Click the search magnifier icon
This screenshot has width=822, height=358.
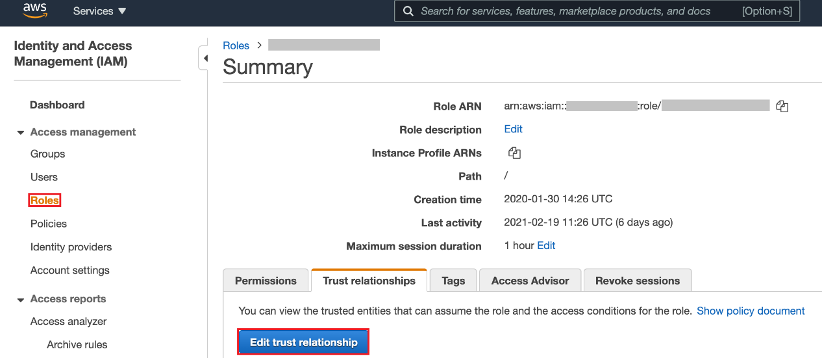click(x=408, y=11)
